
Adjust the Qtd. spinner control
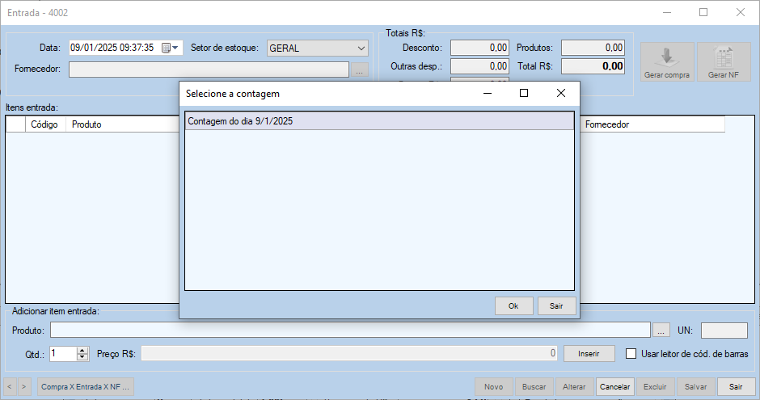coord(82,353)
